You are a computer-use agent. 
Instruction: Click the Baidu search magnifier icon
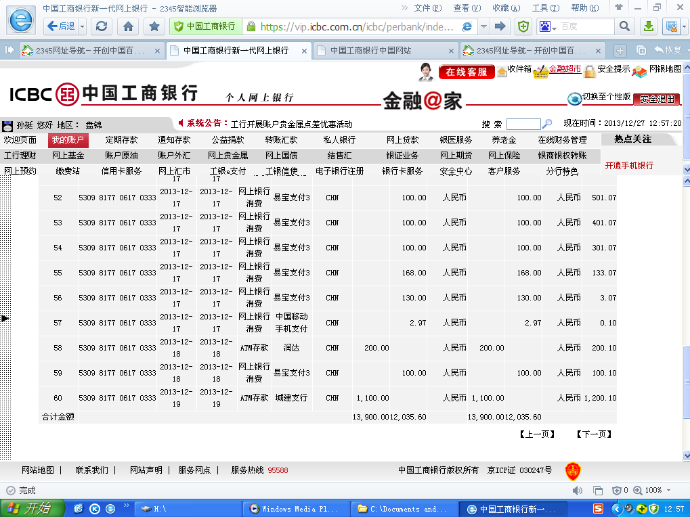tap(624, 26)
